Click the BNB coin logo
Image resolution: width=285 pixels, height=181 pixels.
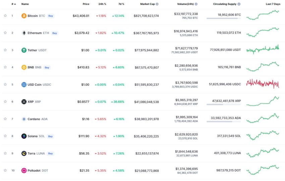24,67
